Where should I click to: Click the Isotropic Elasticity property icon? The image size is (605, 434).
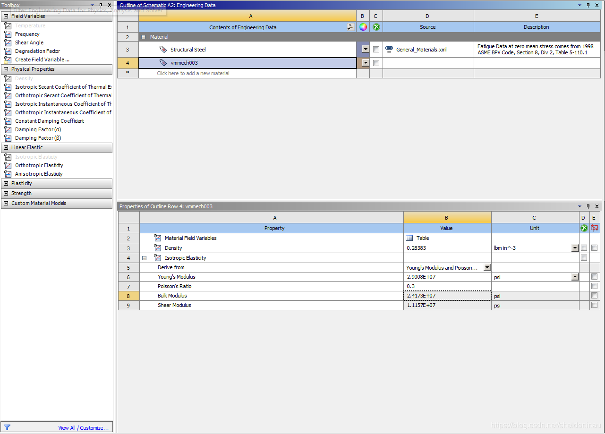pos(158,258)
